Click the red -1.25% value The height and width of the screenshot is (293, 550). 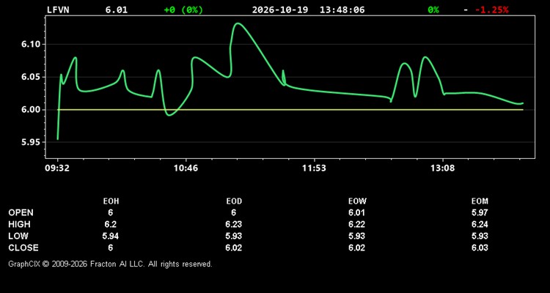[x=491, y=10]
